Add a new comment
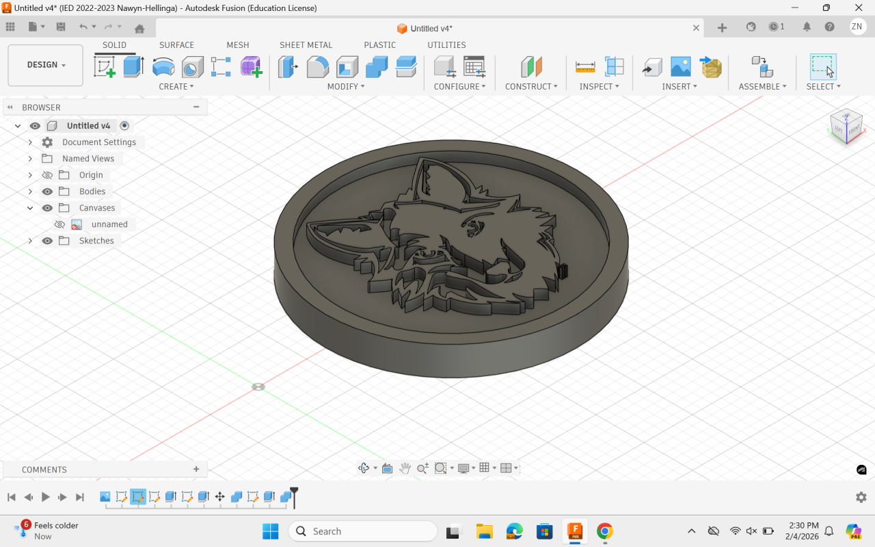875x547 pixels. 196,469
